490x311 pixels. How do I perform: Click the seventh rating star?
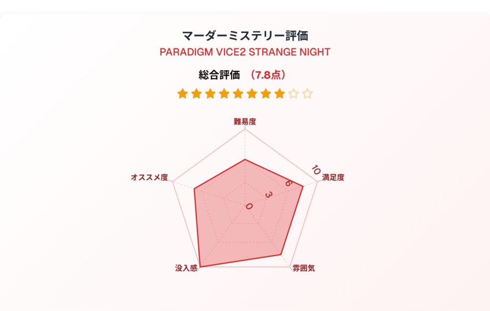click(266, 93)
